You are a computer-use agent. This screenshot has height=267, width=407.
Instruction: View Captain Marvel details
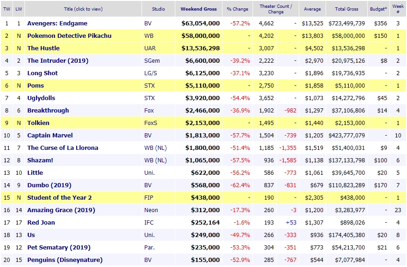point(50,135)
